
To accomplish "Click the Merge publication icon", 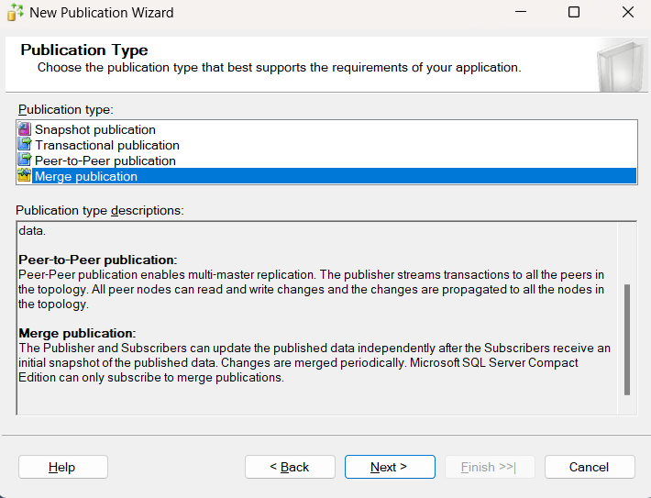I will [25, 176].
